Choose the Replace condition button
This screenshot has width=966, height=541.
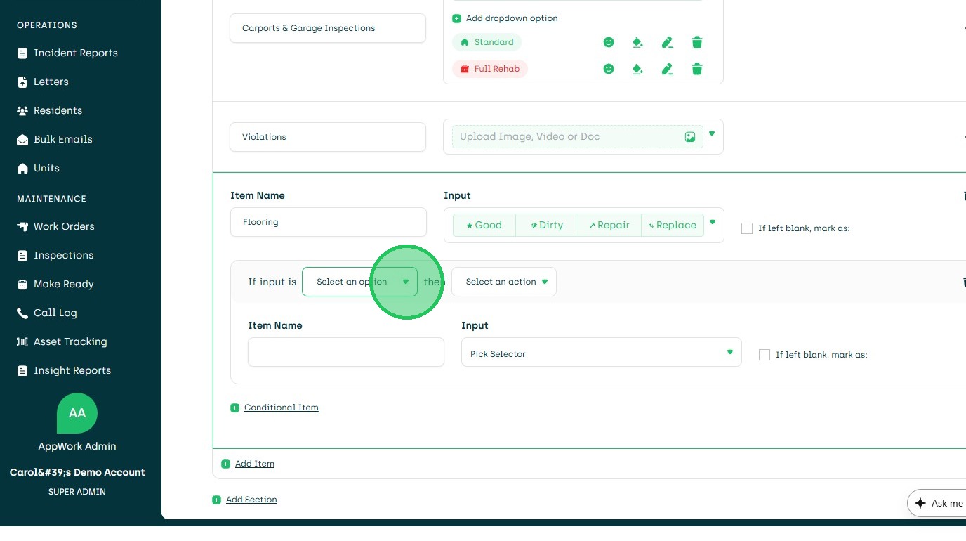pos(673,225)
